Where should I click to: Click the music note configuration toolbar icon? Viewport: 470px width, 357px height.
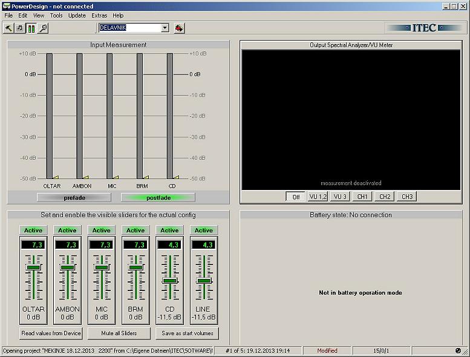click(20, 28)
